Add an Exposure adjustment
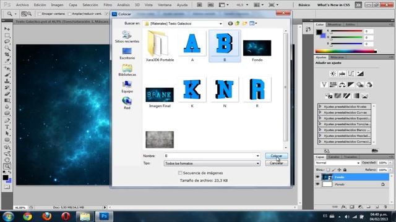The height and width of the screenshot is (222, 396). coord(360,73)
